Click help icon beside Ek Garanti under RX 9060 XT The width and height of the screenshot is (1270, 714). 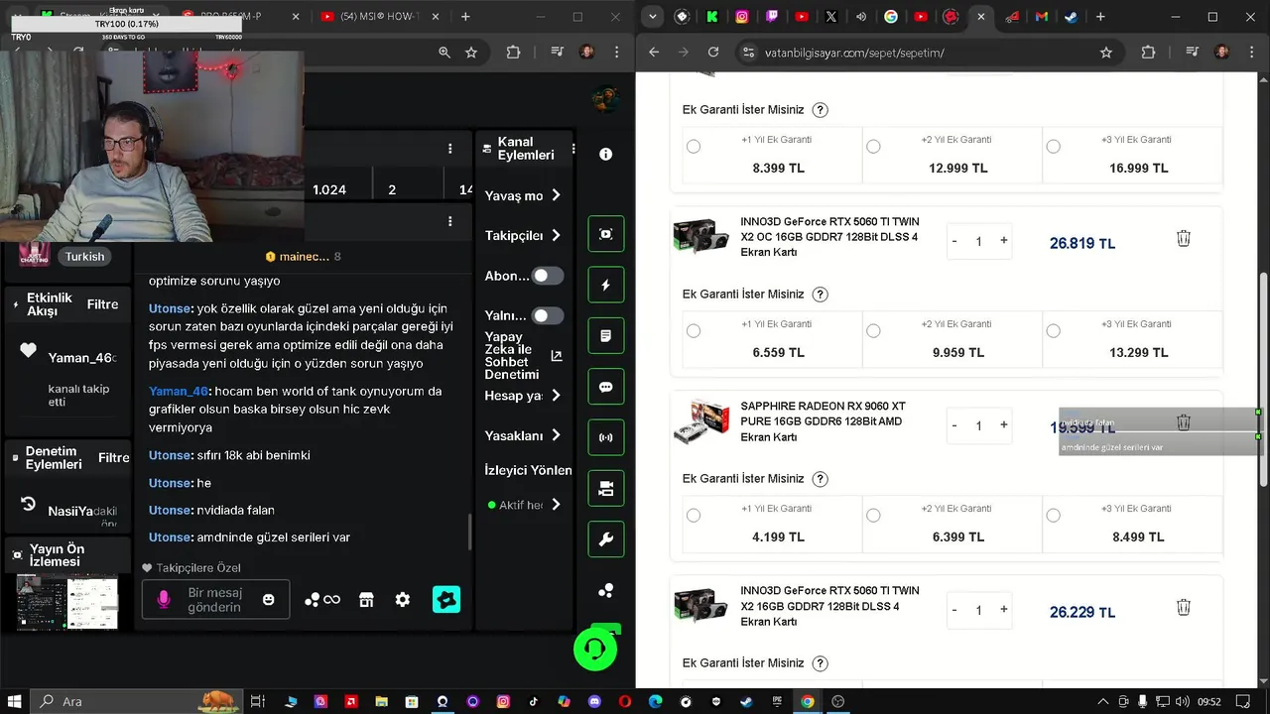[x=820, y=479]
